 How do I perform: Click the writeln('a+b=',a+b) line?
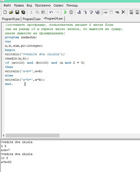pyautogui.click(x=24, y=71)
